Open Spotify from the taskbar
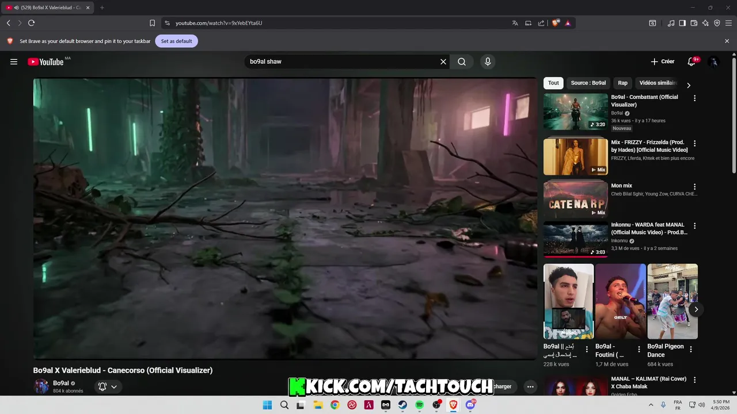 click(x=419, y=405)
